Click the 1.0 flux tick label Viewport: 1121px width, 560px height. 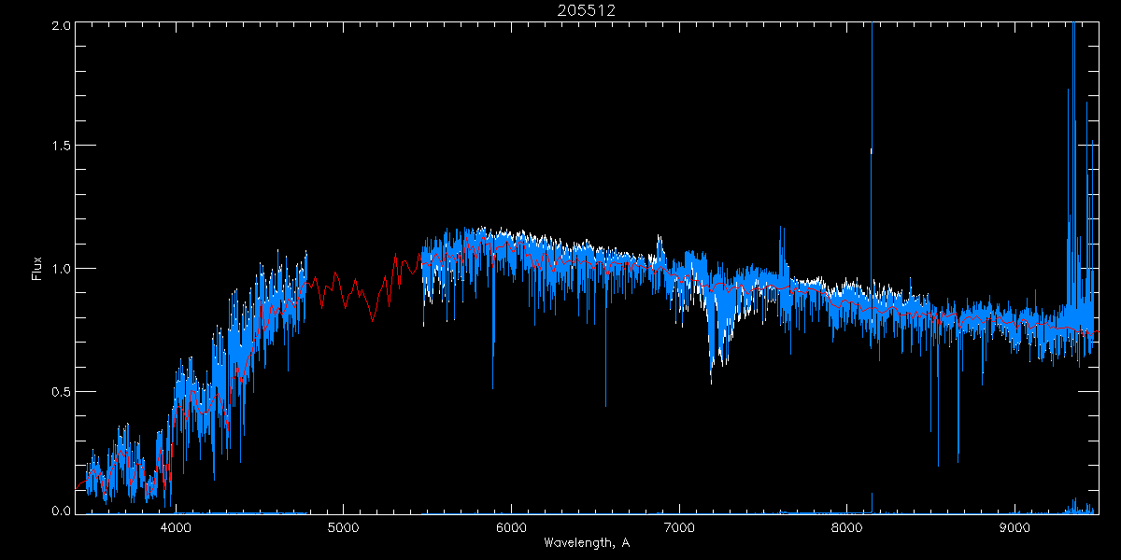pyautogui.click(x=59, y=269)
